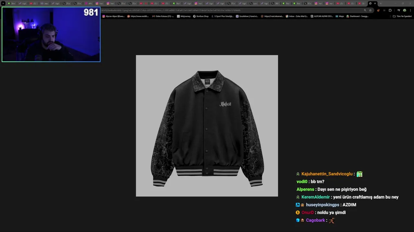Open the tab search dropdown arrow
The image size is (414, 232).
coord(3,3)
